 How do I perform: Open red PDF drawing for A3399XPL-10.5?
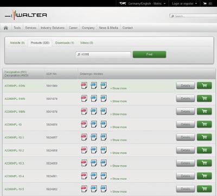[x=84, y=189]
